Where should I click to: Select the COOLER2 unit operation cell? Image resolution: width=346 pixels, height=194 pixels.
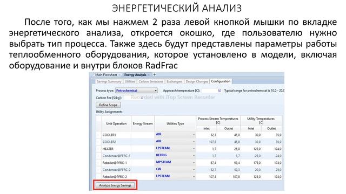116,142
